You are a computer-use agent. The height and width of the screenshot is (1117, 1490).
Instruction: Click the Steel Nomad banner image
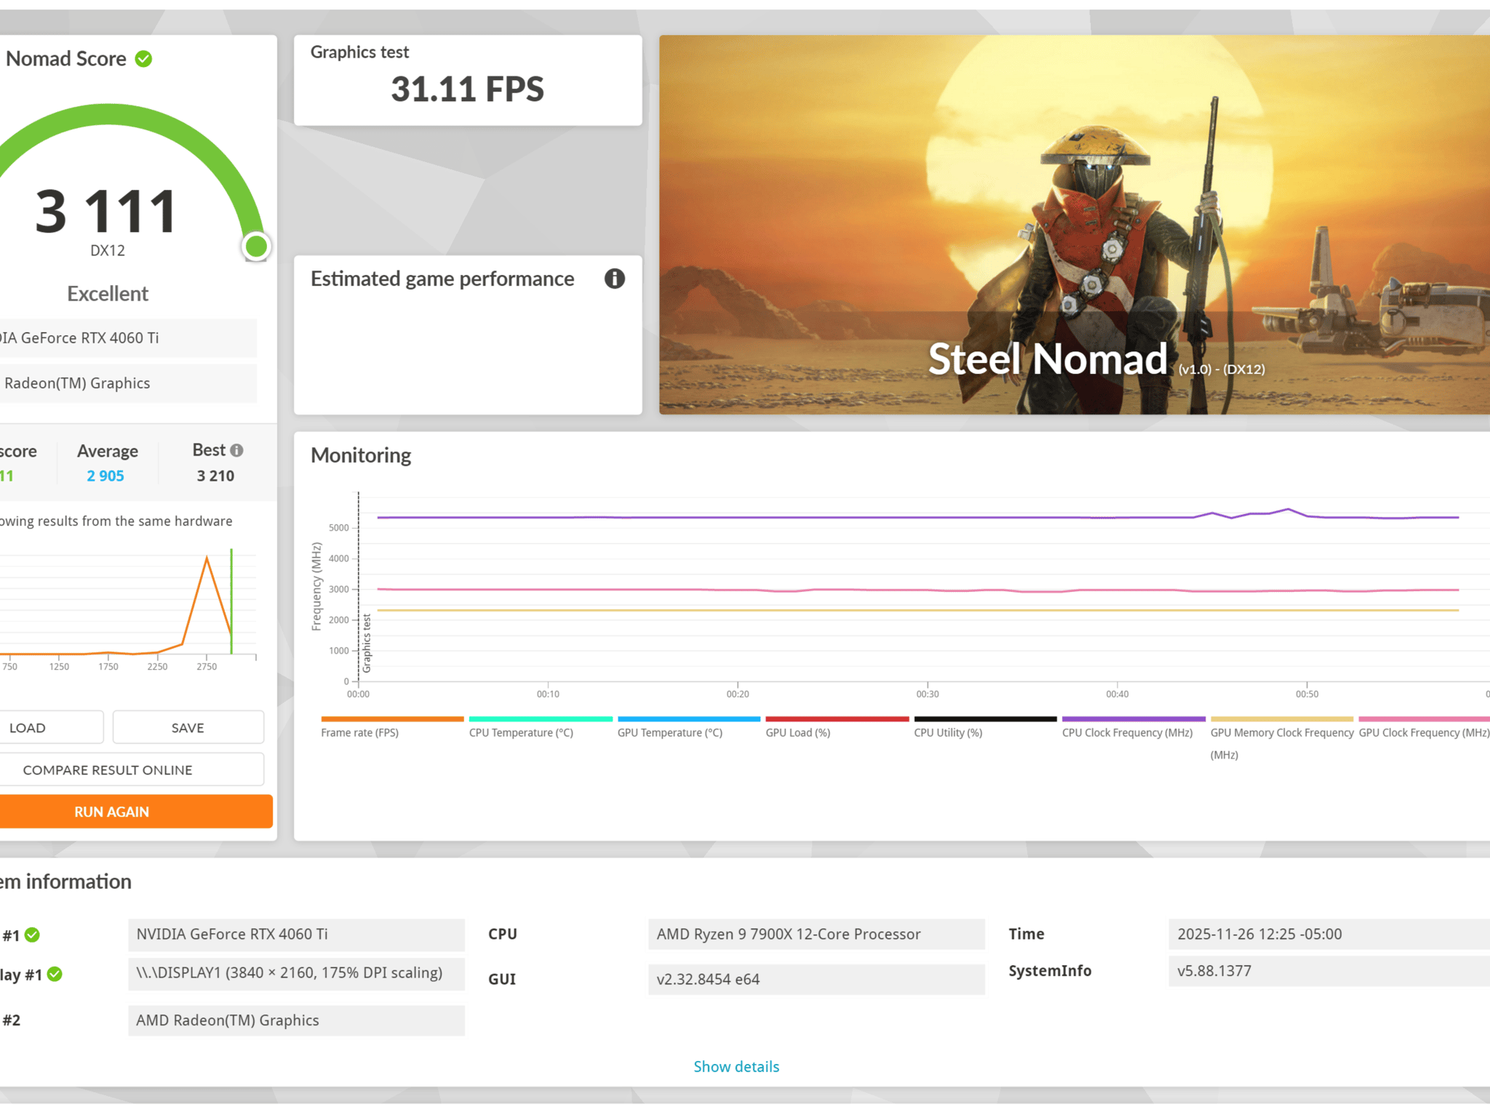coord(1075,225)
